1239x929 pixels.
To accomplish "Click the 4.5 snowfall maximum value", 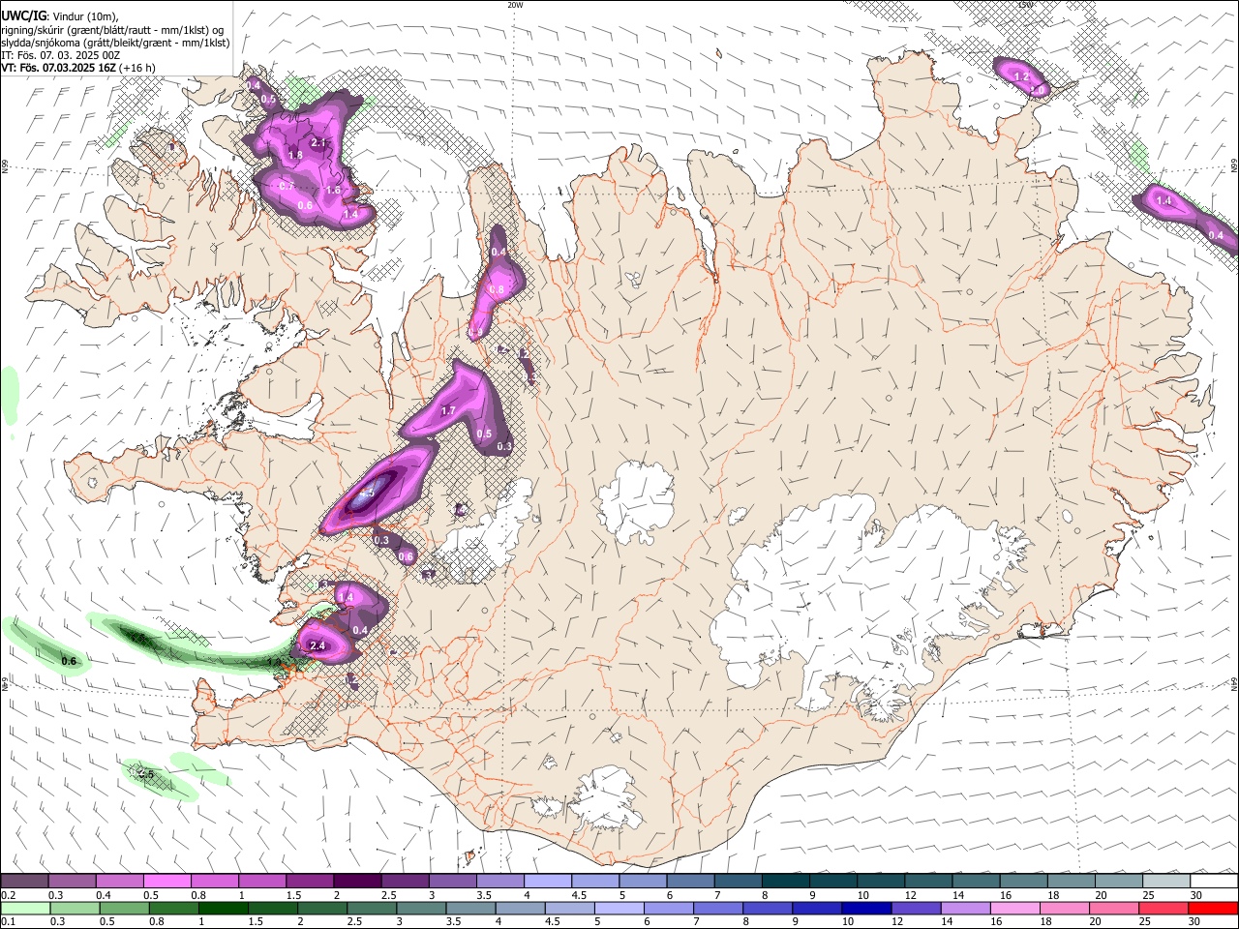I will [367, 493].
